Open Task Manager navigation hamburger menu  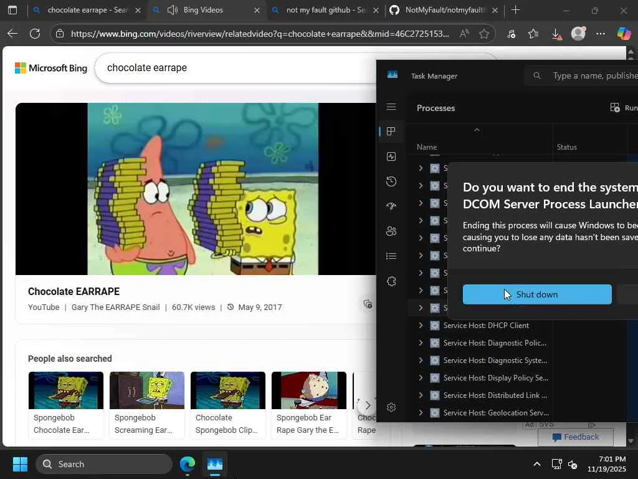pos(391,107)
